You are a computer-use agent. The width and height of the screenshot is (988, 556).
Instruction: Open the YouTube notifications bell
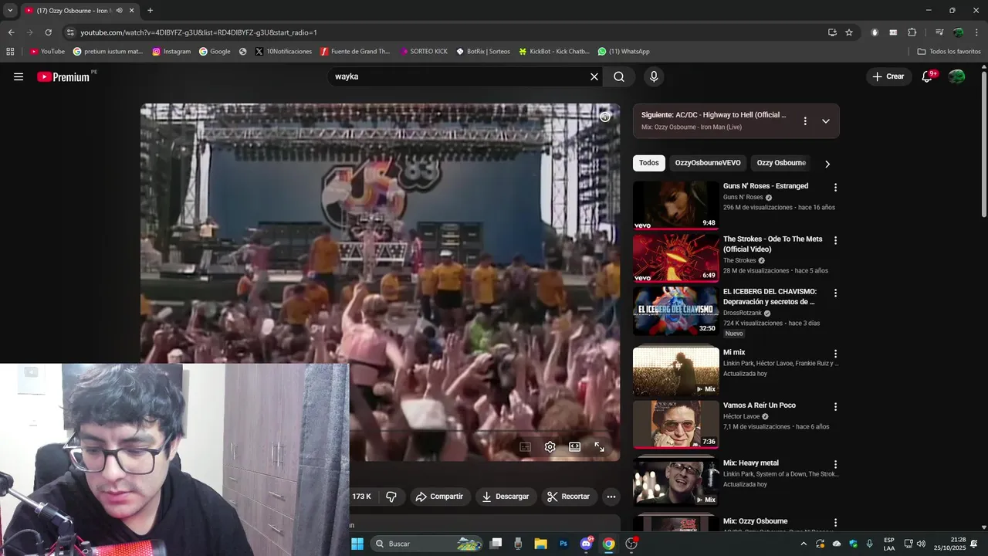coord(928,76)
